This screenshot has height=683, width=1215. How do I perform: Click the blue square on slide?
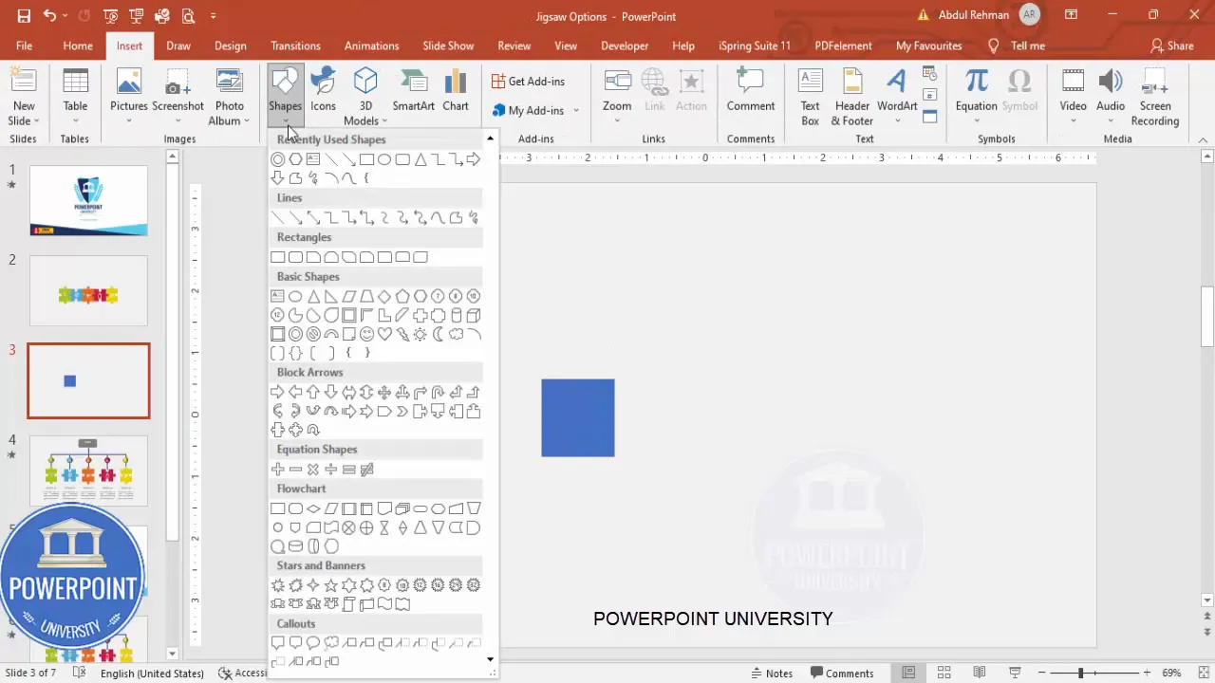point(578,417)
